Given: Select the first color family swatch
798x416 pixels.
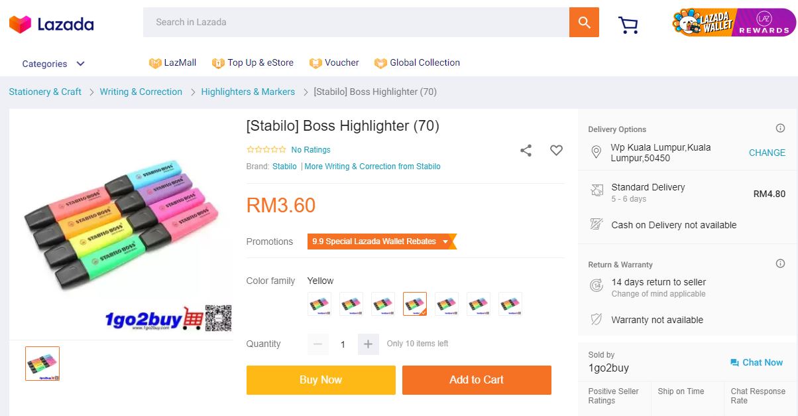Looking at the screenshot, I should pyautogui.click(x=319, y=304).
